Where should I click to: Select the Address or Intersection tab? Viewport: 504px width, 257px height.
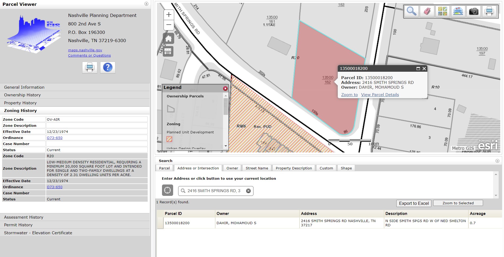tap(198, 168)
